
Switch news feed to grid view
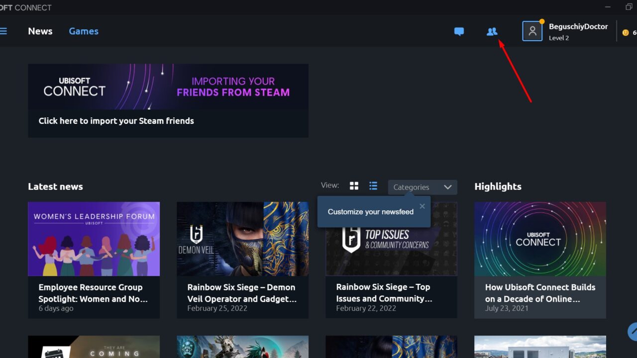(x=354, y=186)
